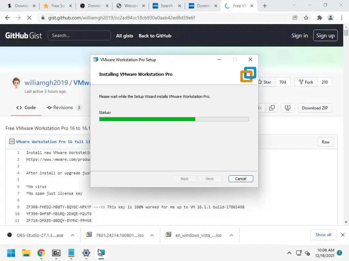349x261 pixels.
Task: Bookmark this page with the star icon
Action: pyautogui.click(x=306, y=18)
